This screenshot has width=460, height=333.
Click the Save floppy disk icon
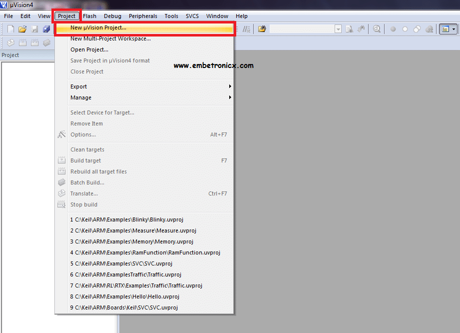tap(34, 29)
